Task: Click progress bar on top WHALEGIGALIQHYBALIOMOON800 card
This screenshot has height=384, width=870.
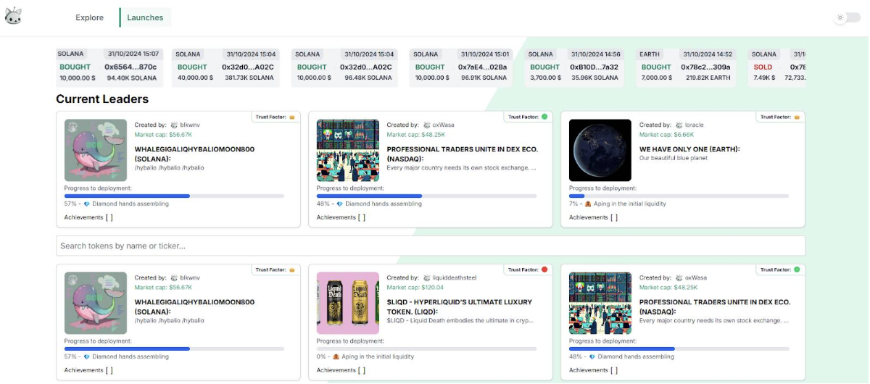Action: click(x=174, y=196)
